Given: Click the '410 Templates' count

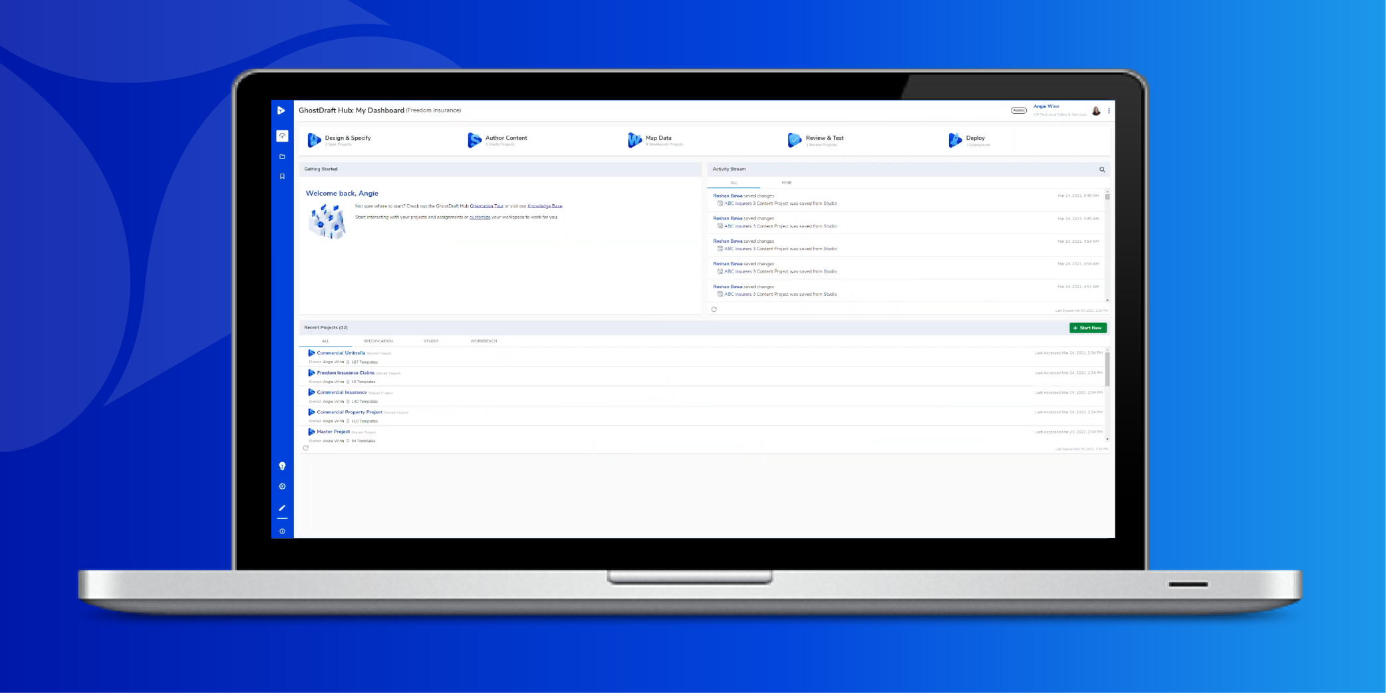Looking at the screenshot, I should (364, 421).
